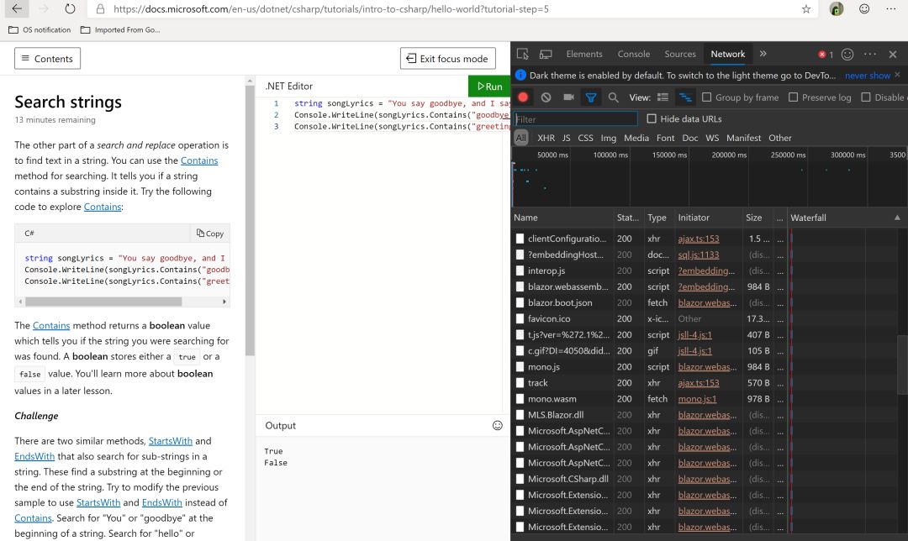Dismiss the dark theme notification
Image resolution: width=908 pixels, height=541 pixels.
tap(897, 75)
